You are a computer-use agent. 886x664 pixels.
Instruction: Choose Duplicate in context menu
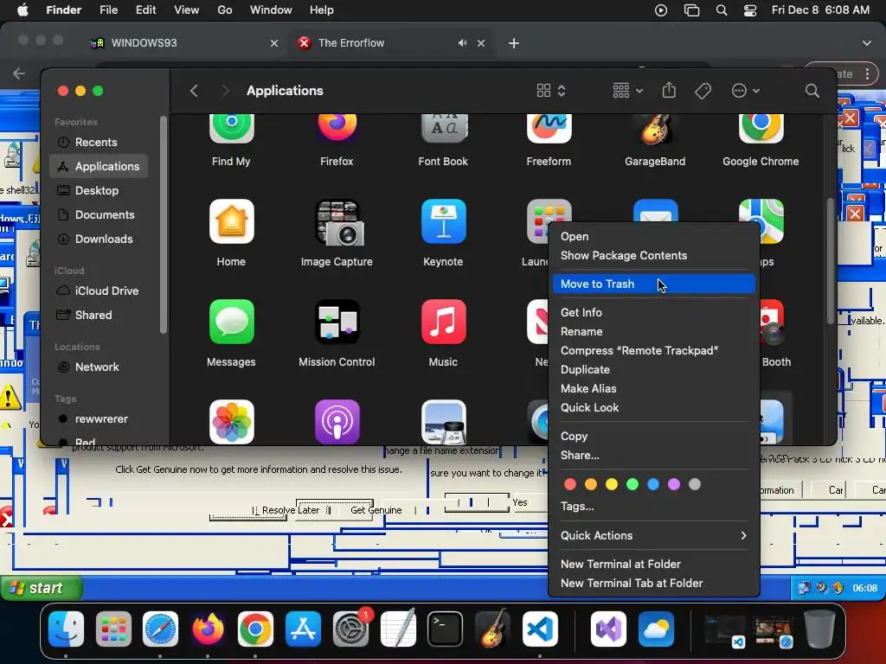(654, 369)
